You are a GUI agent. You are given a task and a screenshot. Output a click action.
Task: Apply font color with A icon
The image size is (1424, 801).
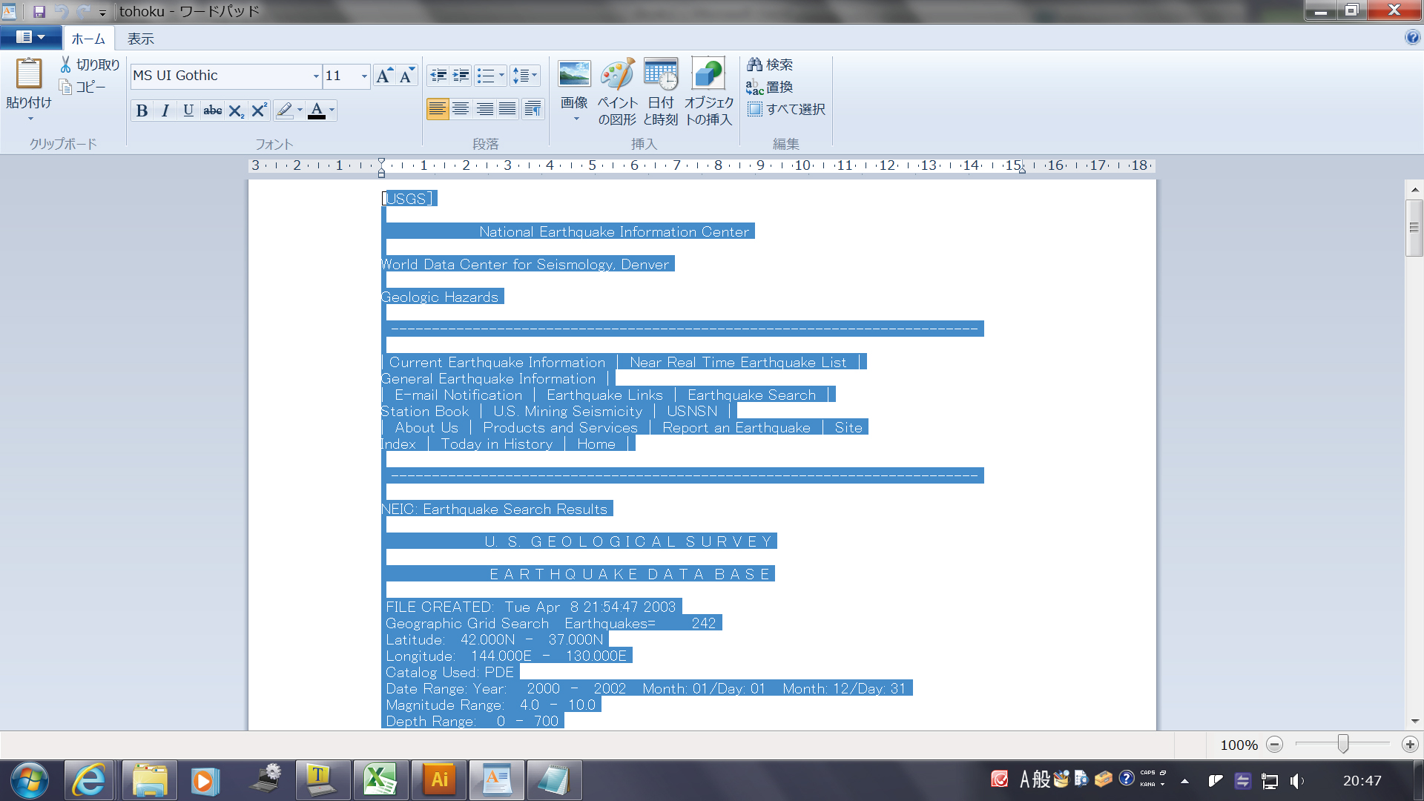coord(317,111)
